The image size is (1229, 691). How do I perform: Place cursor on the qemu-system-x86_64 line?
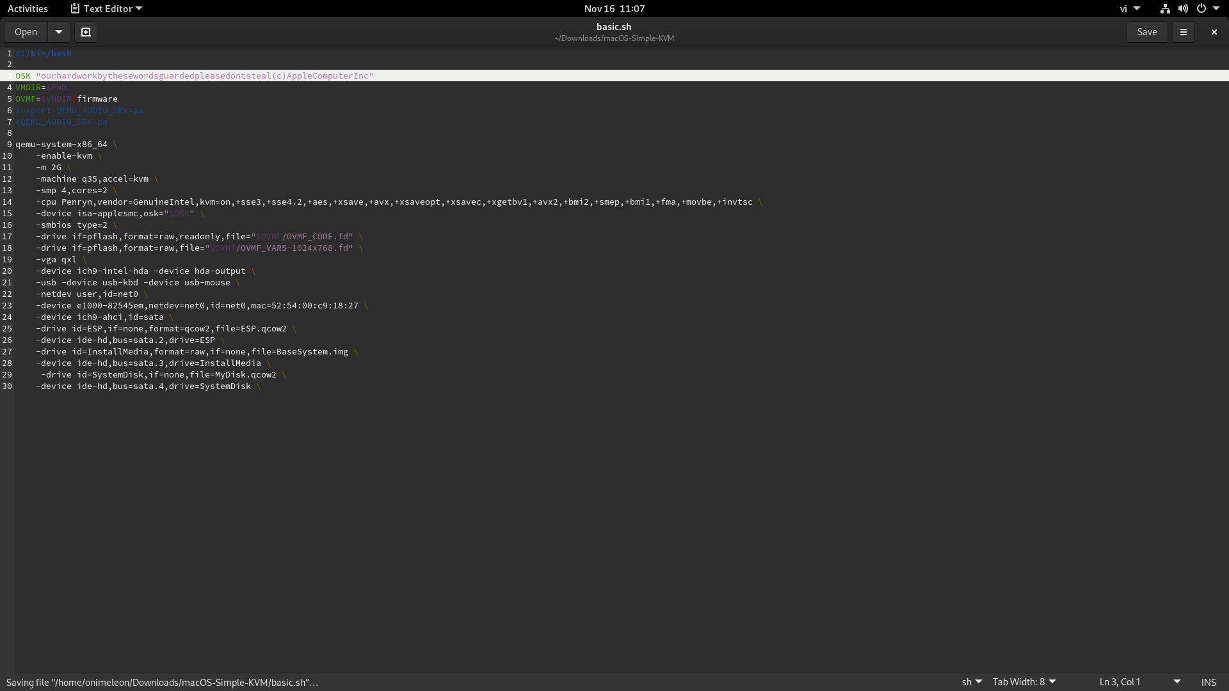pyautogui.click(x=61, y=145)
